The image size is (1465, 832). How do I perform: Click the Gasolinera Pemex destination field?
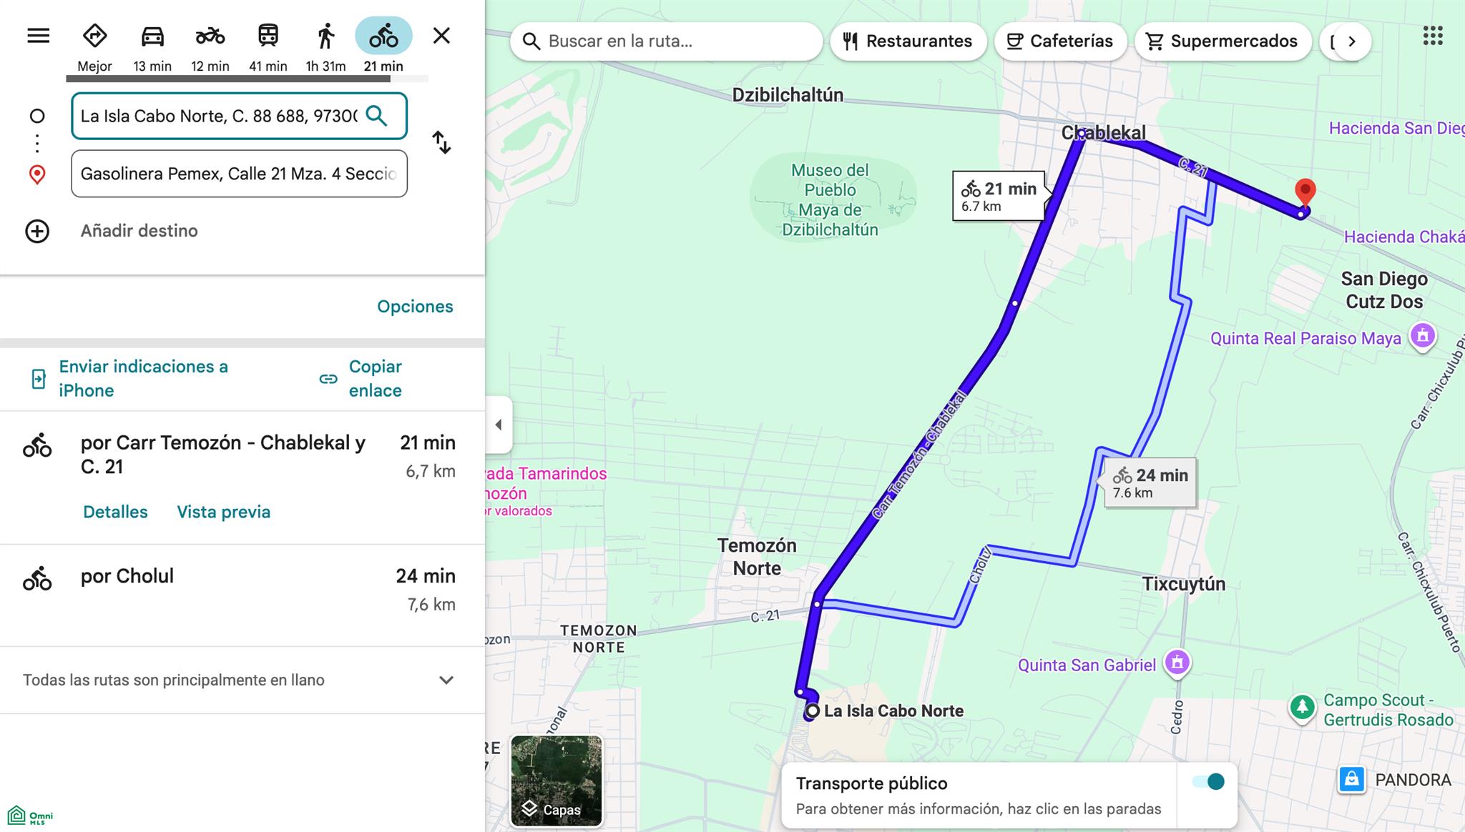(239, 174)
